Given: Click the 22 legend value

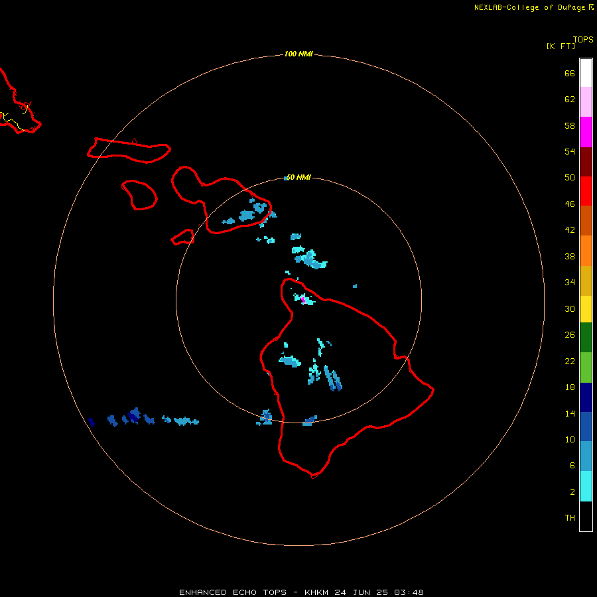Looking at the screenshot, I should 570,361.
